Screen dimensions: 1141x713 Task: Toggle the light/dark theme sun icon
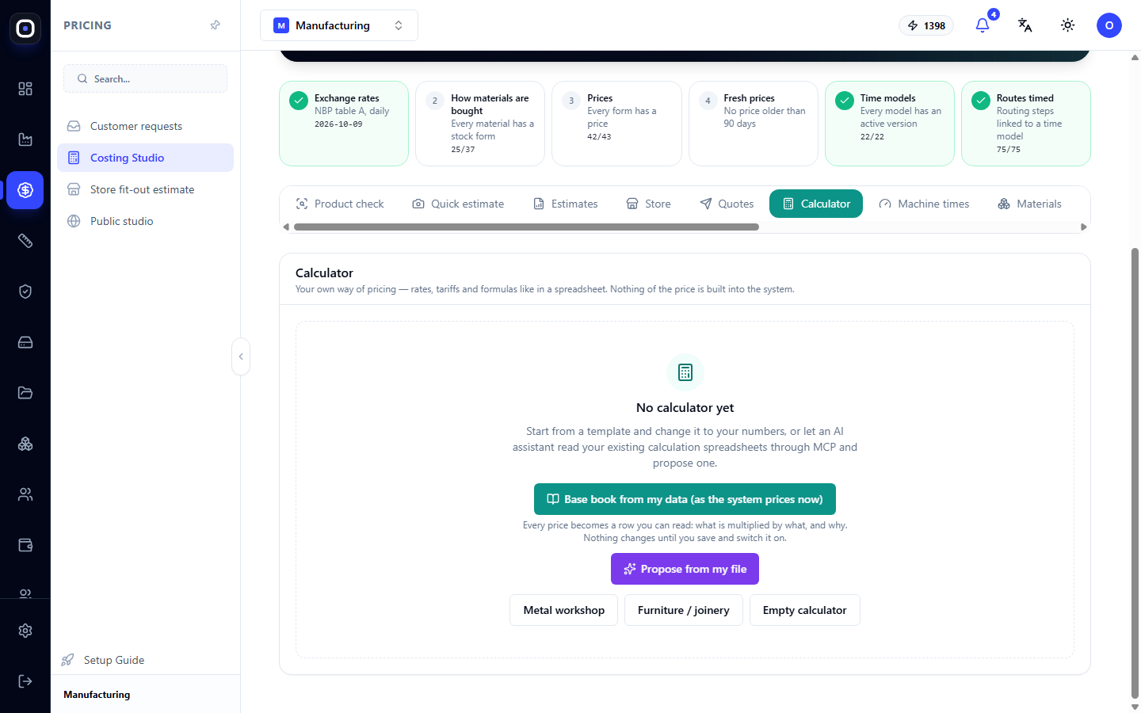tap(1068, 25)
